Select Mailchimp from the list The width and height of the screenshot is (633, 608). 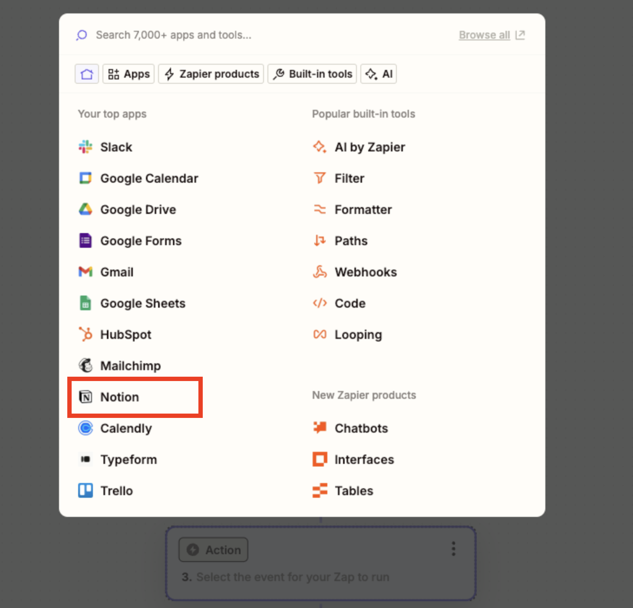pyautogui.click(x=119, y=366)
